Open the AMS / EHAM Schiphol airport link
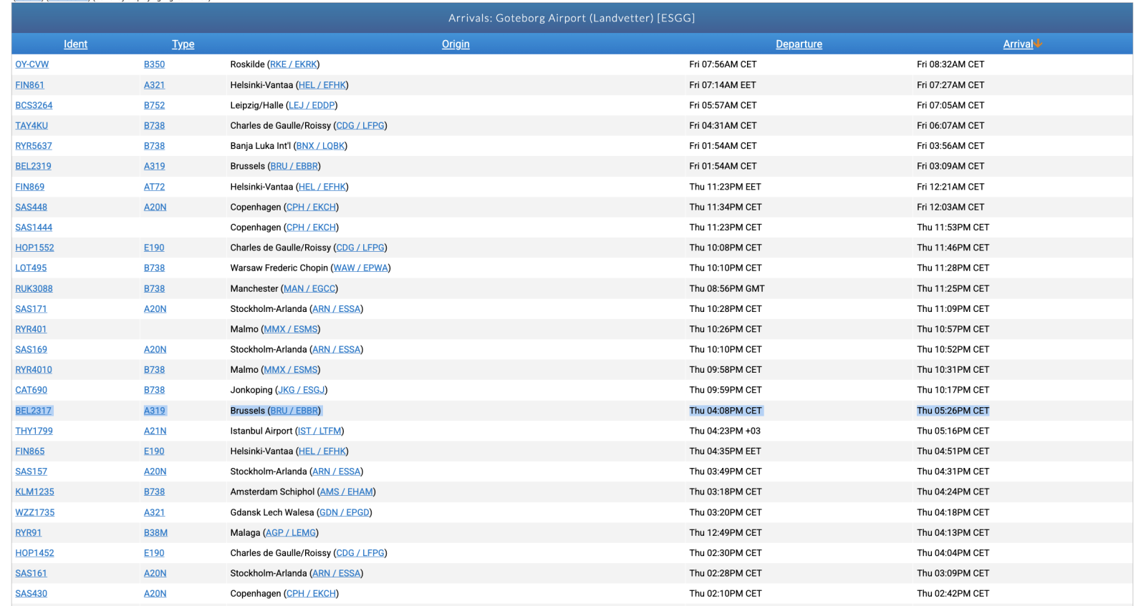The width and height of the screenshot is (1146, 606). pyautogui.click(x=346, y=492)
